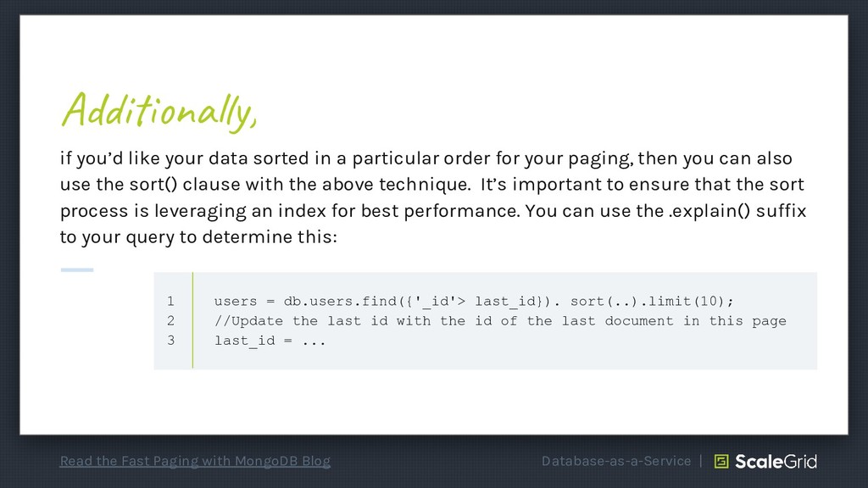
Task: Click the Database-as-a-Service footer text
Action: click(x=616, y=461)
